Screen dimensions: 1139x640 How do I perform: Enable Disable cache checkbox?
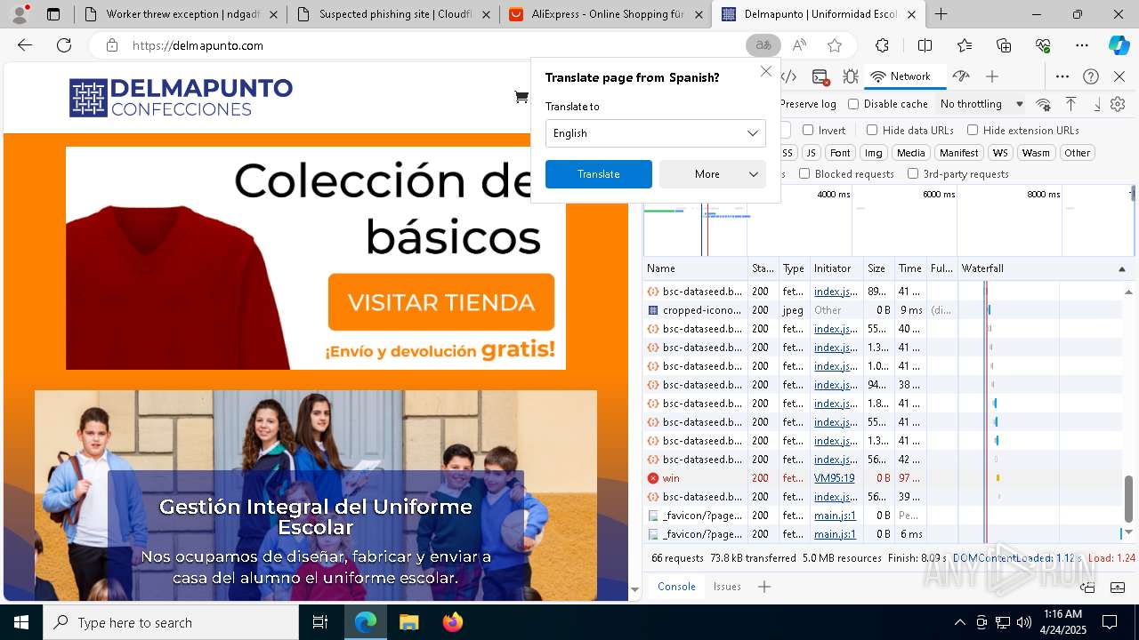tap(853, 104)
